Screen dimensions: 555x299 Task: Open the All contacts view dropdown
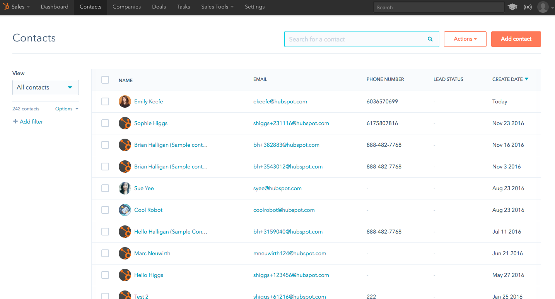click(x=46, y=88)
